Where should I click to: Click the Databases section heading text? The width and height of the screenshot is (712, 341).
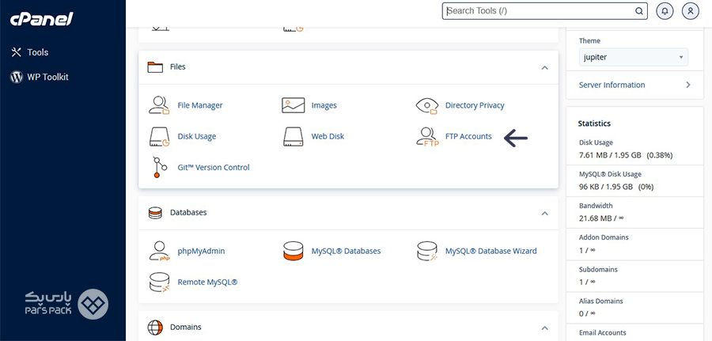(188, 213)
